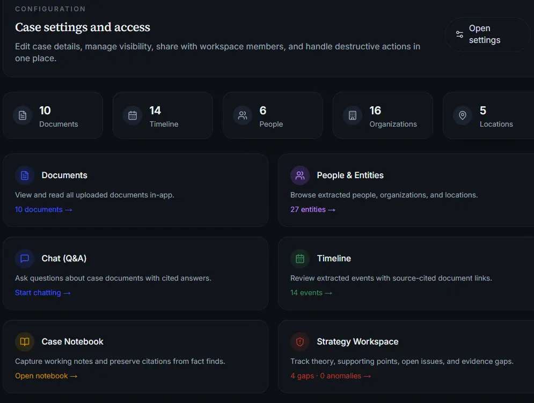534x403 pixels.
Task: Click the Start chatting link
Action: [42, 292]
